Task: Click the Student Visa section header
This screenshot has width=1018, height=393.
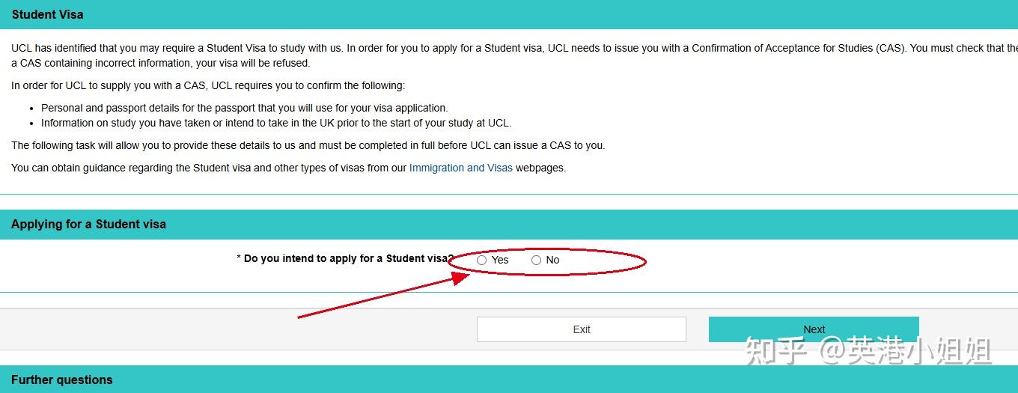Action: click(509, 14)
